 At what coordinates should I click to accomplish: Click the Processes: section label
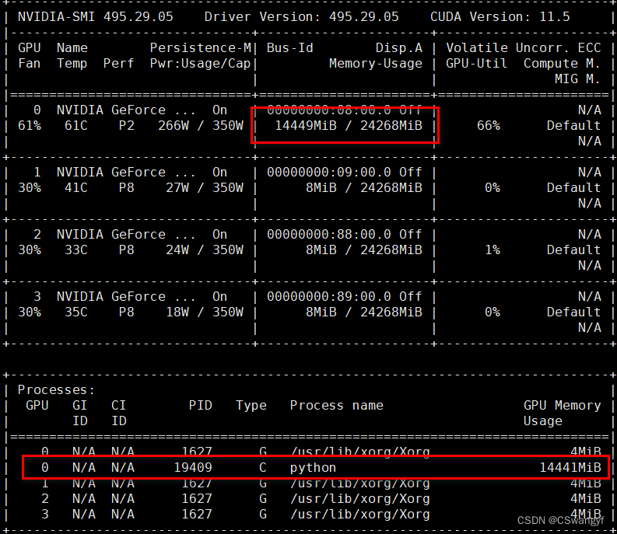[56, 389]
